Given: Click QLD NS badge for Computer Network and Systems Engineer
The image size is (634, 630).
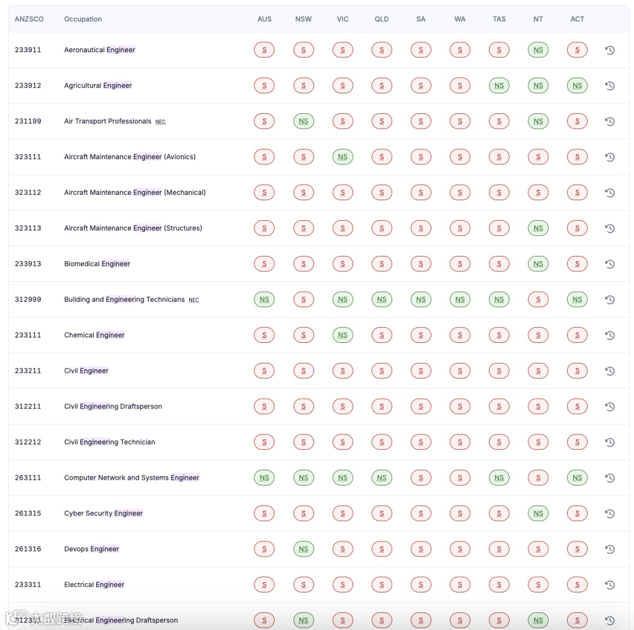Looking at the screenshot, I should (382, 477).
